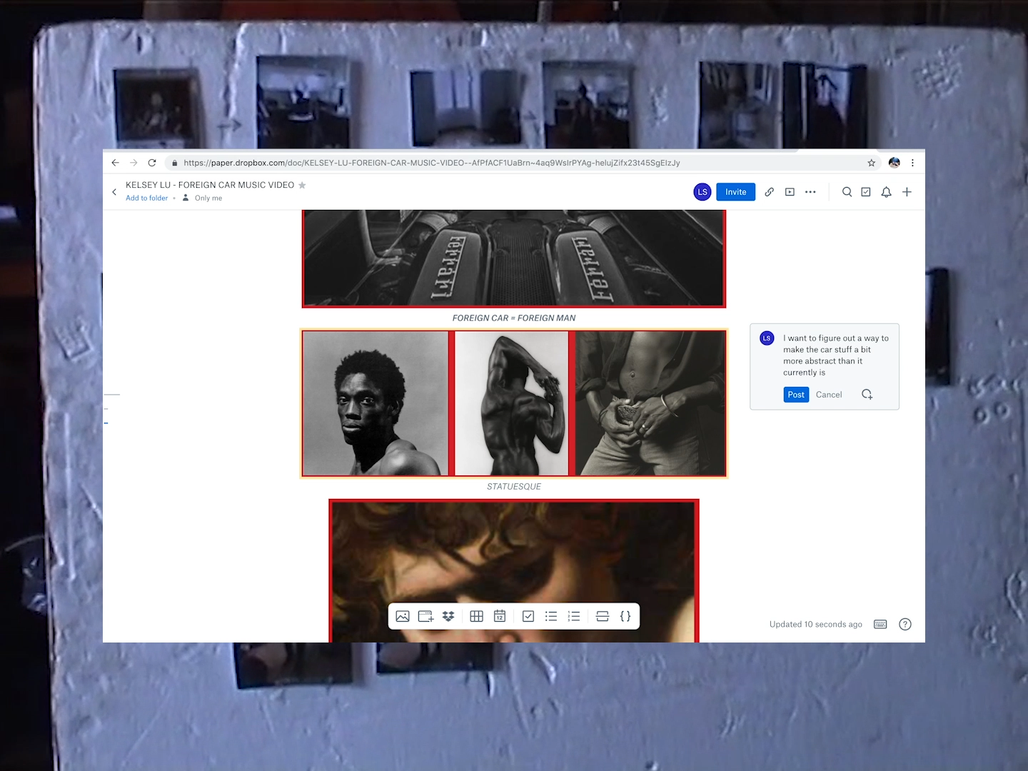Insert media embed from toolbar

click(x=425, y=616)
